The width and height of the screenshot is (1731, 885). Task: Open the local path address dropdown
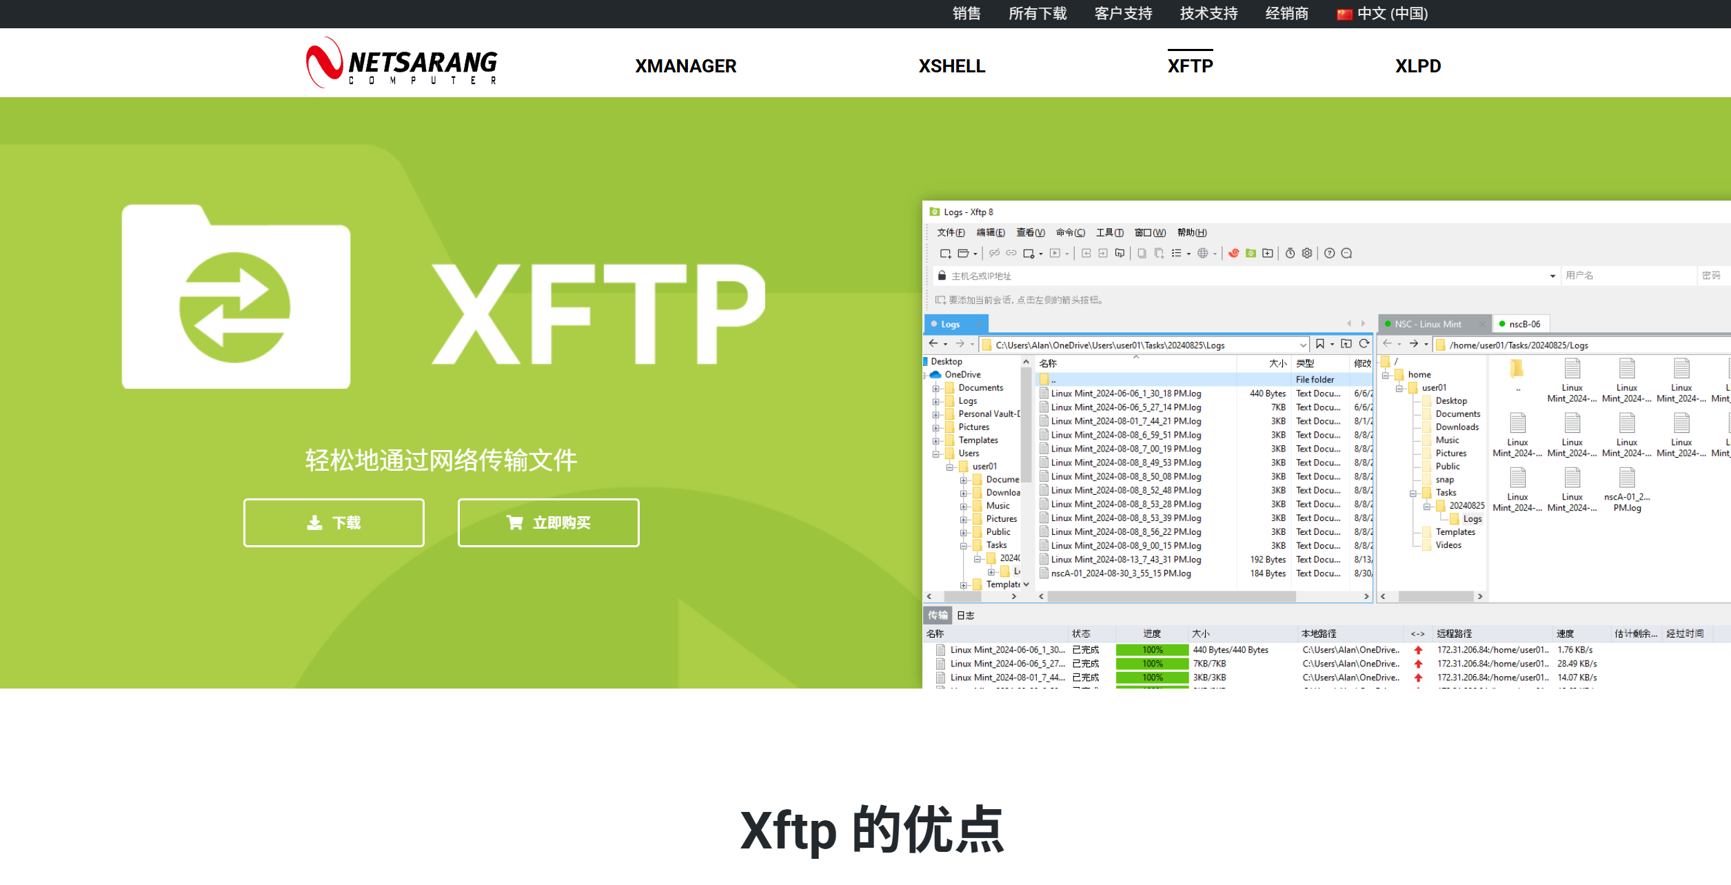tap(1302, 345)
